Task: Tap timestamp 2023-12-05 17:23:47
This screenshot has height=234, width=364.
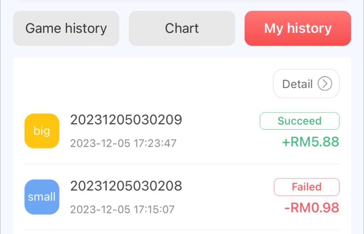Action: (123, 143)
